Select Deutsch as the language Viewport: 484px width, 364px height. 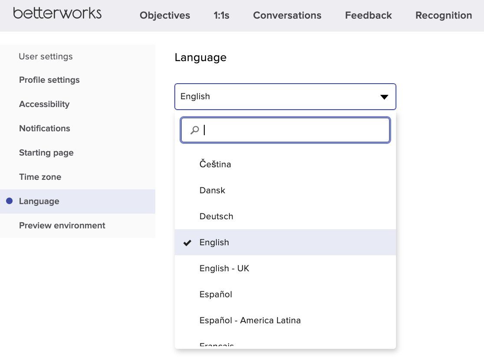point(216,216)
